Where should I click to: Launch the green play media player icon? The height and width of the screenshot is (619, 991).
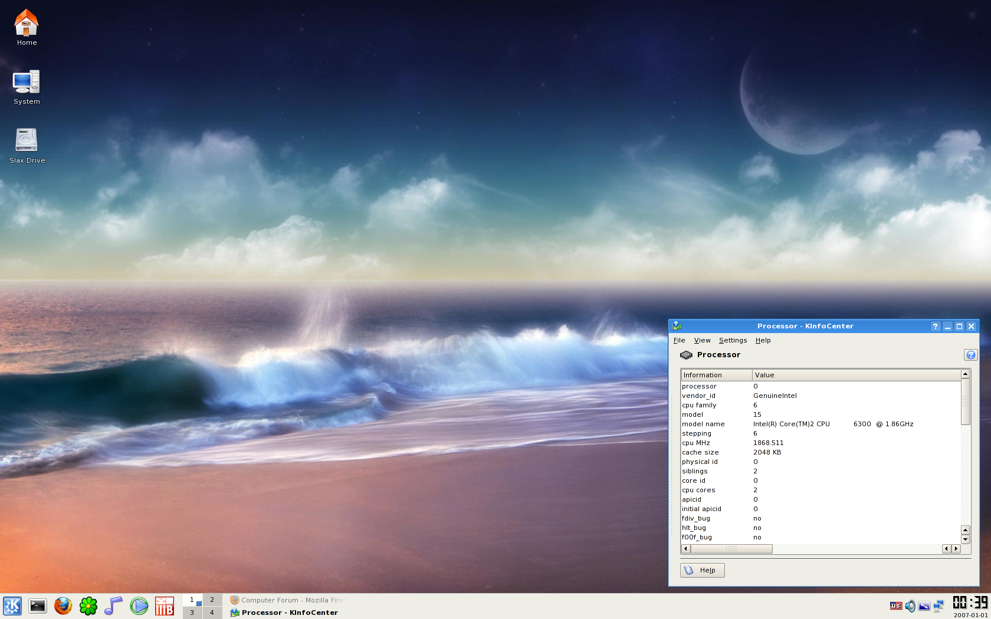139,606
